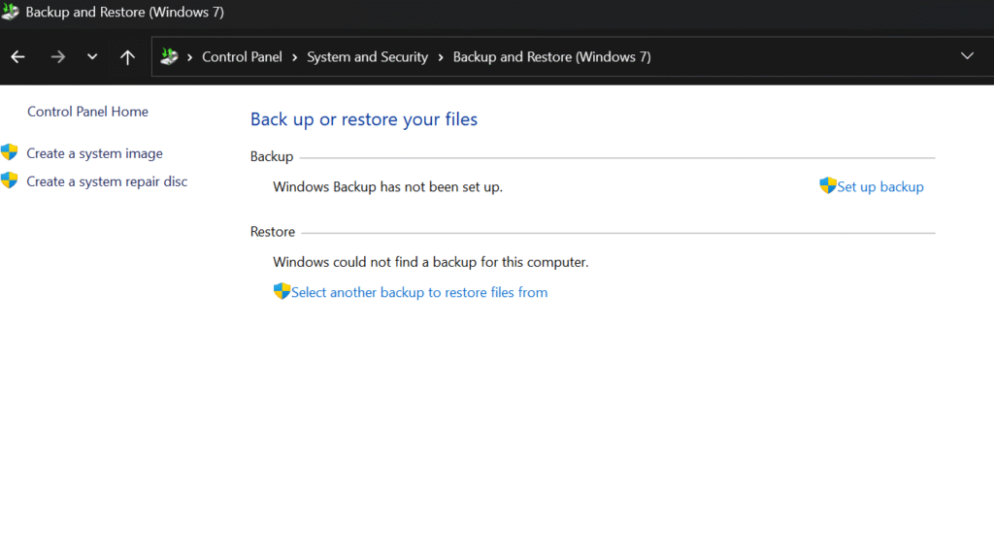
Task: Expand the chevron after System and Security
Action: click(x=441, y=57)
